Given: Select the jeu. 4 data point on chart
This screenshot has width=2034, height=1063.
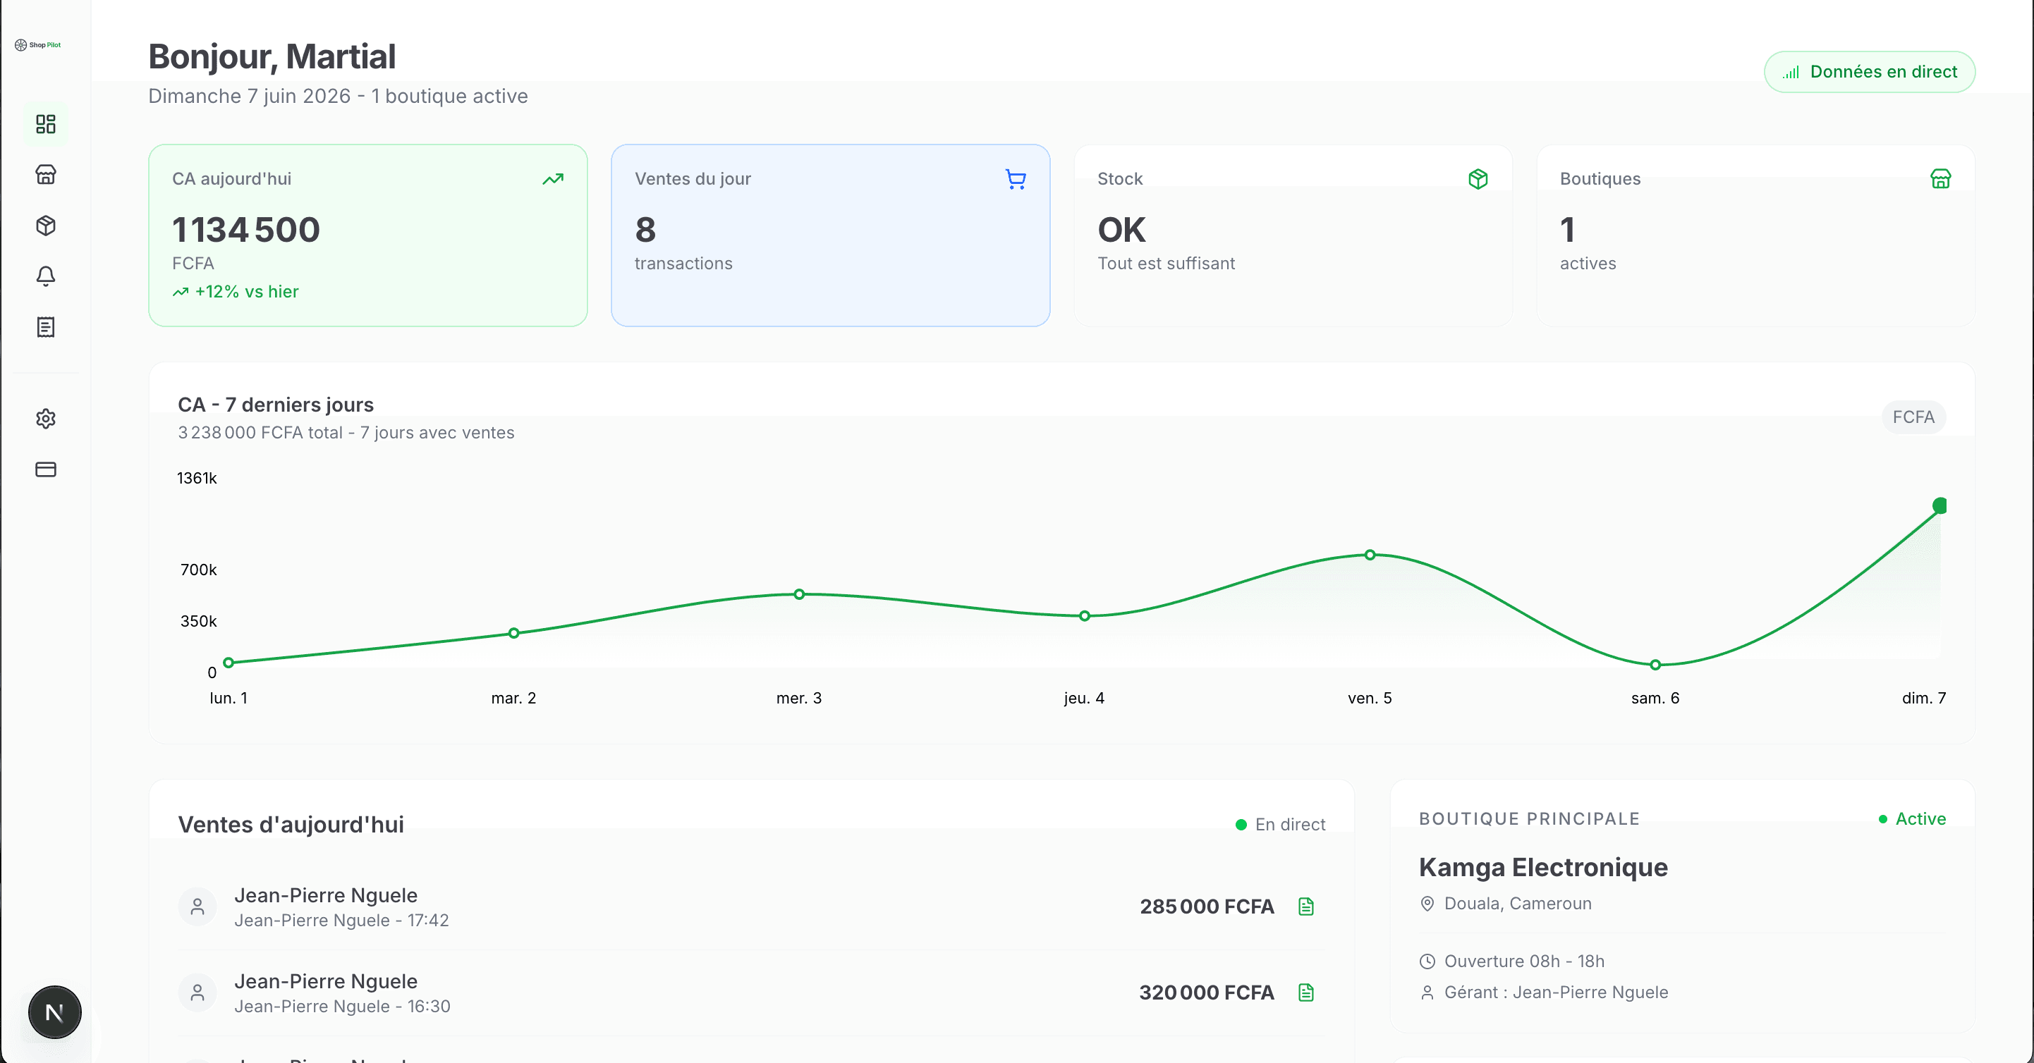Looking at the screenshot, I should (1085, 616).
